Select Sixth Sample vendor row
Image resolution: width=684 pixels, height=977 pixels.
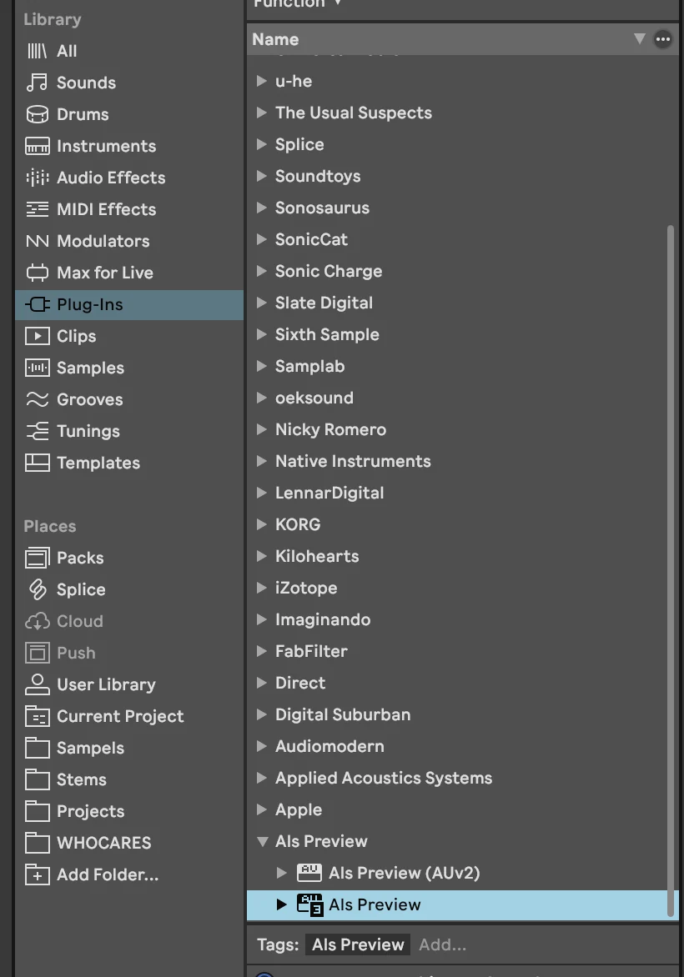pos(463,334)
